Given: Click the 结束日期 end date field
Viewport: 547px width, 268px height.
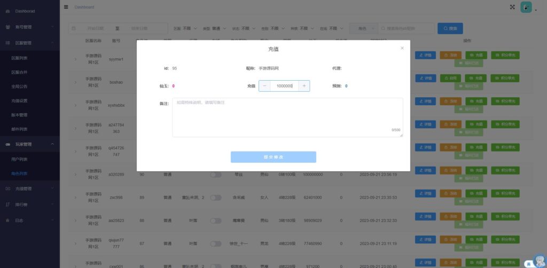Looking at the screenshot, I should coord(139,28).
